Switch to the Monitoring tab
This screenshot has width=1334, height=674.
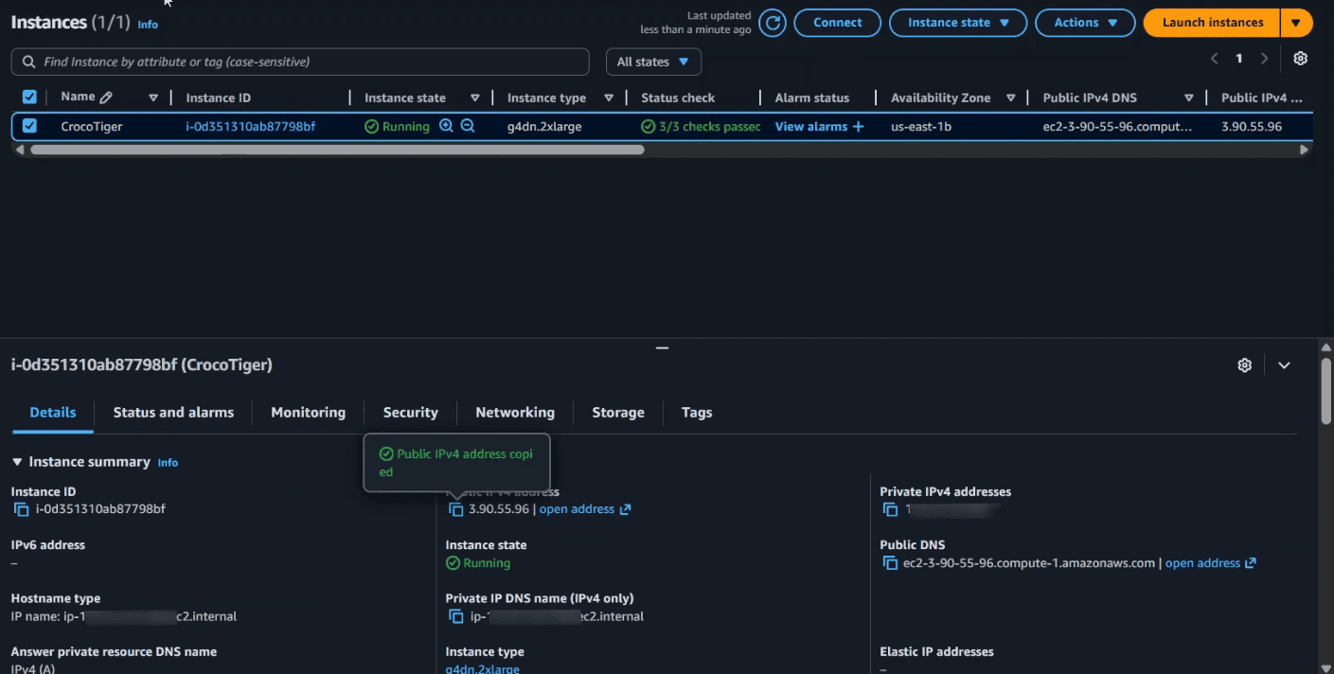pos(308,412)
